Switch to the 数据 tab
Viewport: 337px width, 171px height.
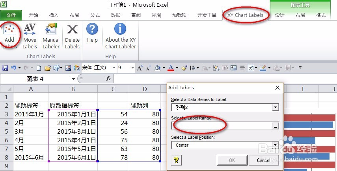click(115, 15)
